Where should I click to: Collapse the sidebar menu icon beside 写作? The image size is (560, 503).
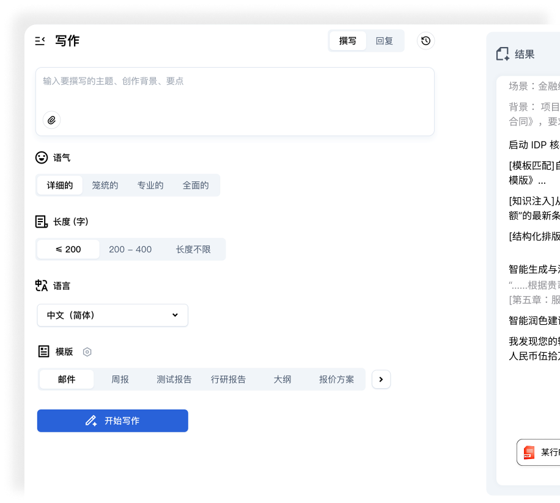(x=40, y=41)
